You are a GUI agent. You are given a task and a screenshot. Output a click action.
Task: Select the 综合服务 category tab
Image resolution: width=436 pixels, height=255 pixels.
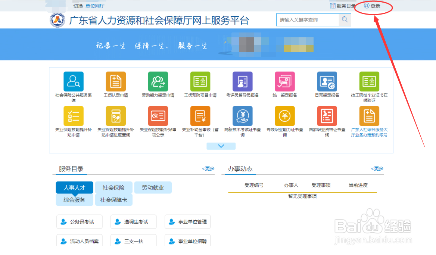(74, 200)
